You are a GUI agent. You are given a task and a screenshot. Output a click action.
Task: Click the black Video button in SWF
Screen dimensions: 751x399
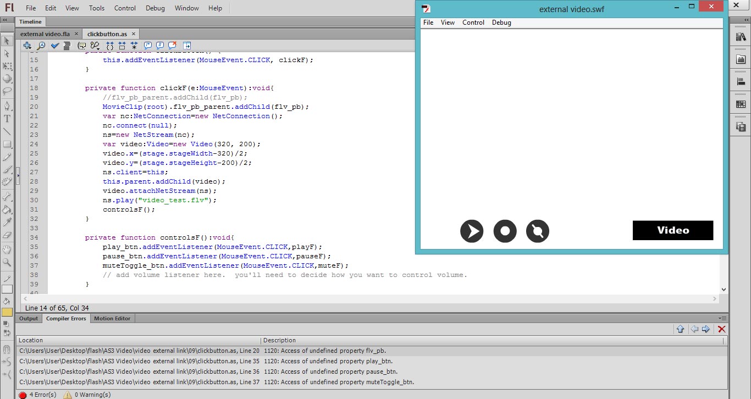pyautogui.click(x=673, y=230)
